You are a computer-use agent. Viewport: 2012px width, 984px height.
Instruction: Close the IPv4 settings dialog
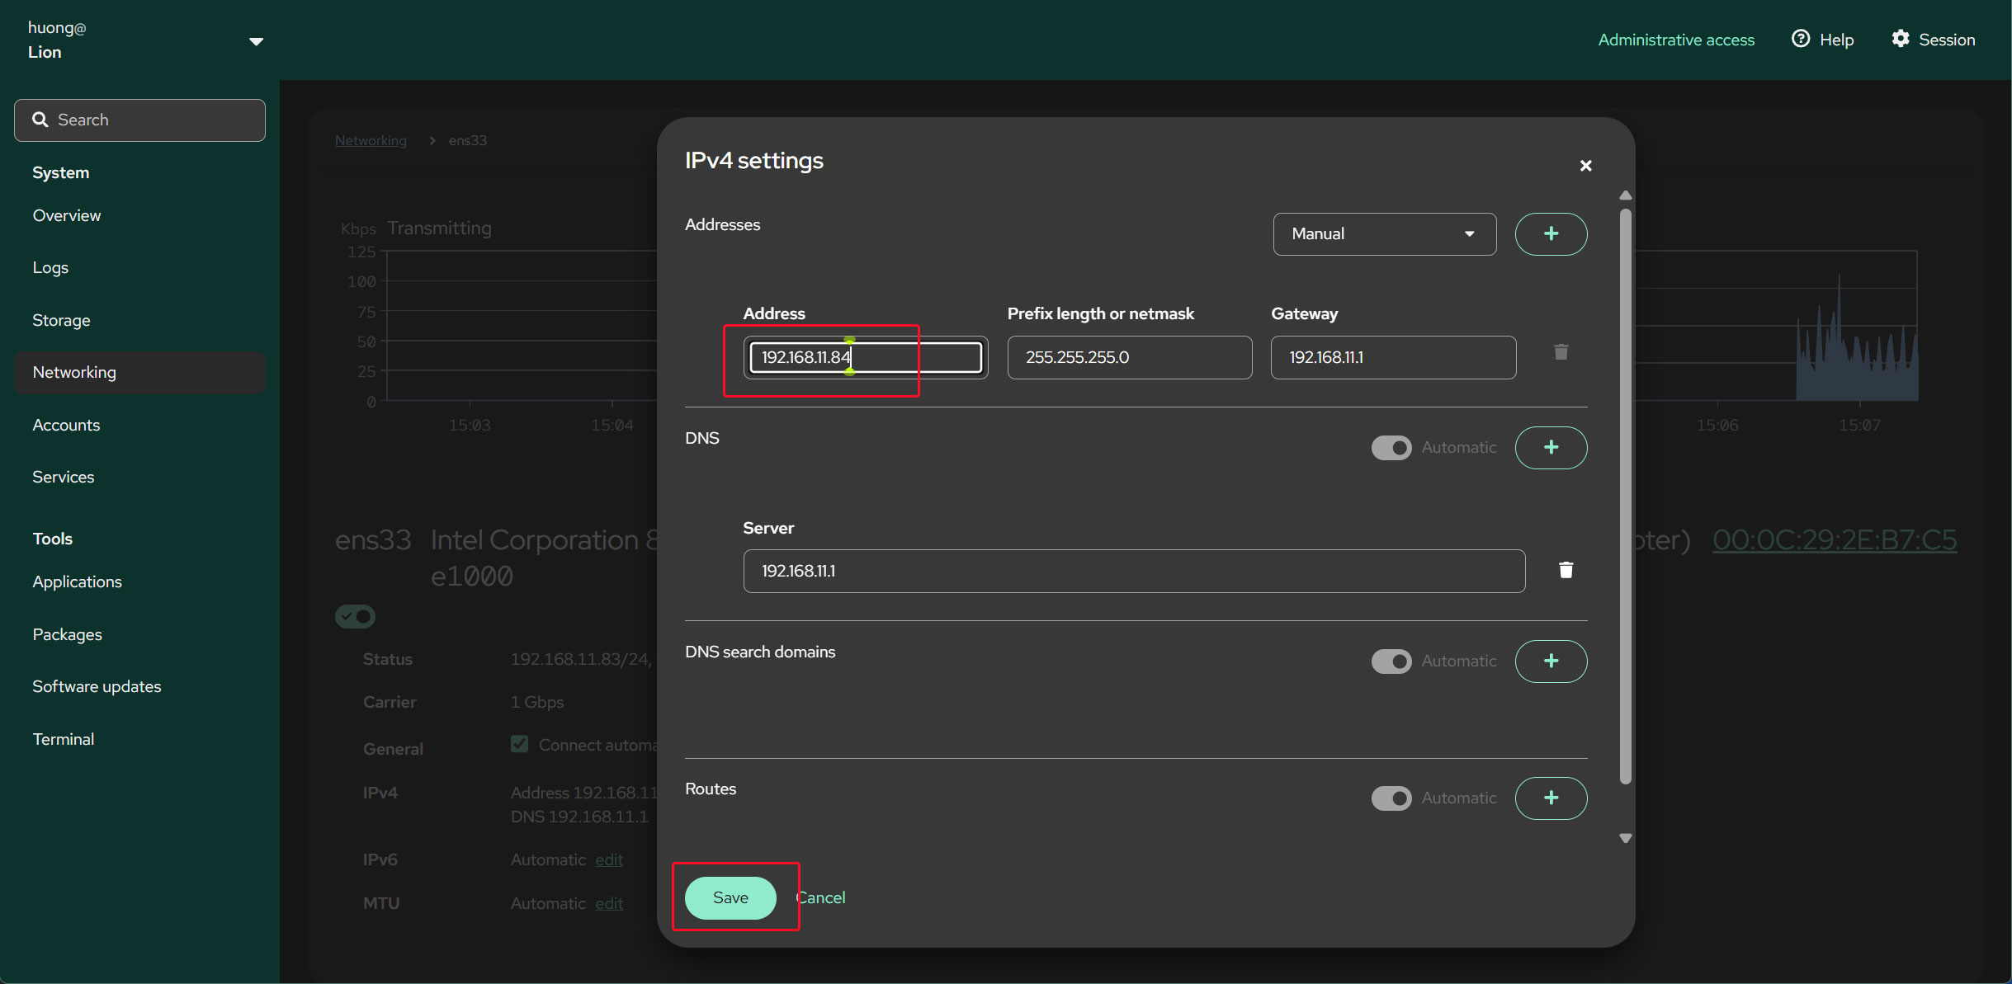(x=1585, y=166)
